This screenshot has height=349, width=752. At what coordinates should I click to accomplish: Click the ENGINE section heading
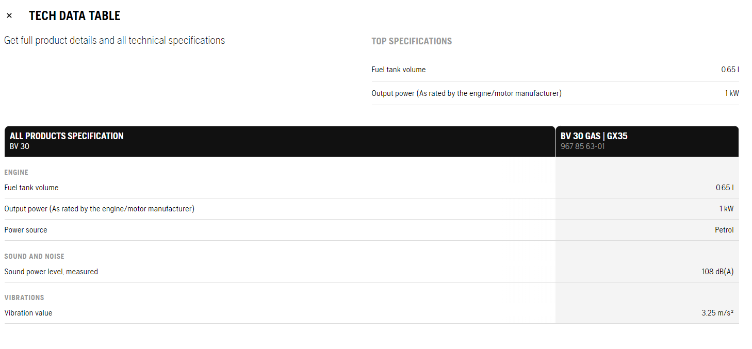[17, 172]
